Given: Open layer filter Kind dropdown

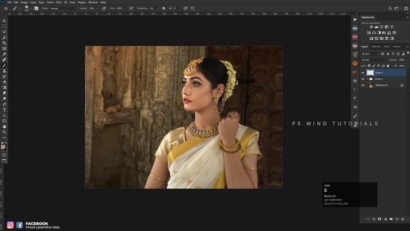Looking at the screenshot, I should (x=370, y=54).
